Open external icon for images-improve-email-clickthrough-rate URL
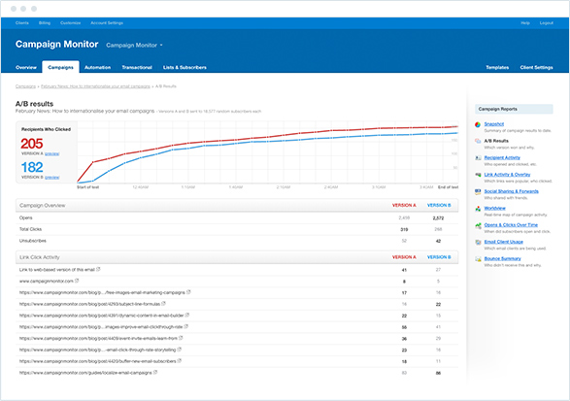The height and width of the screenshot is (401, 570). [x=185, y=326]
